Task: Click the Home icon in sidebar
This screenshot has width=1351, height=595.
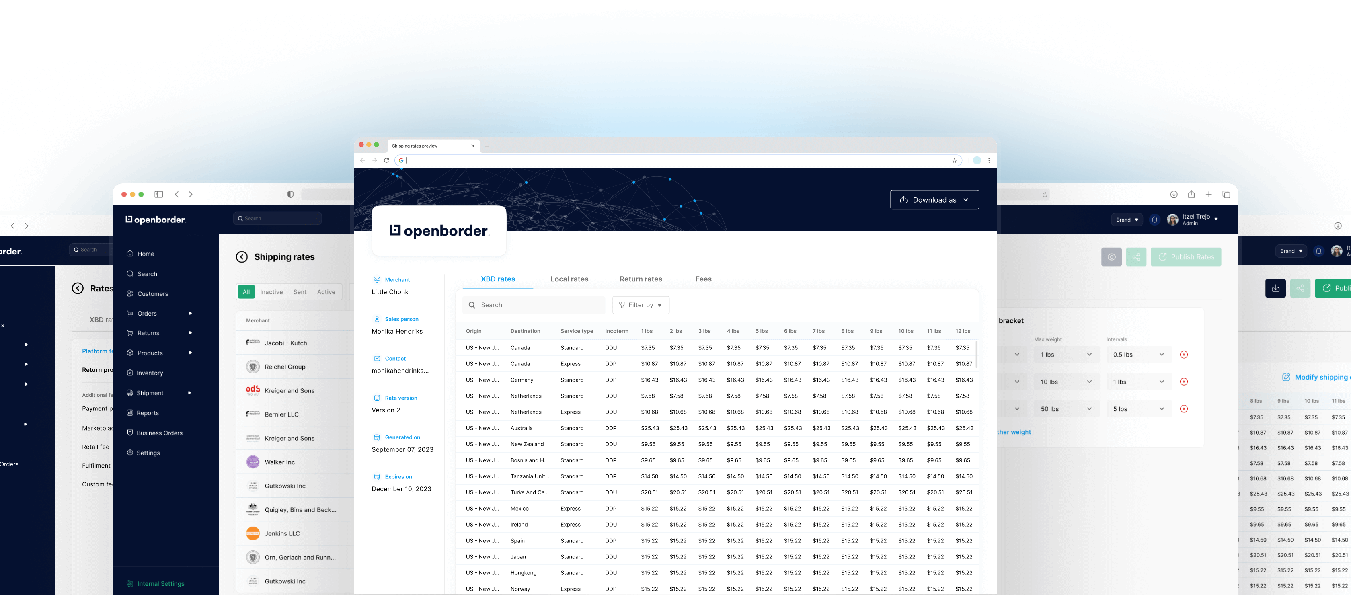Action: 130,254
